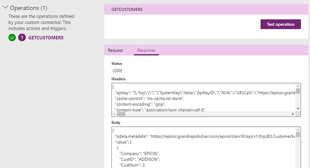This screenshot has width=310, height=168.
Task: Click the Headers box scroll up arrow
Action: [298, 86]
